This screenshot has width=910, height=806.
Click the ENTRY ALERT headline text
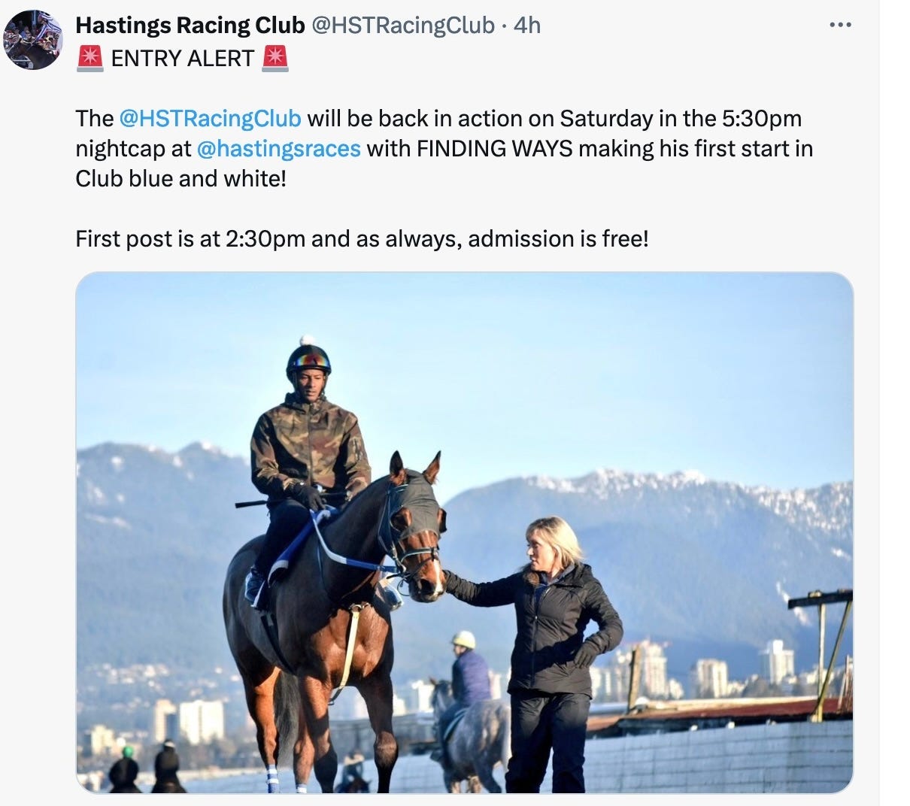coord(183,58)
